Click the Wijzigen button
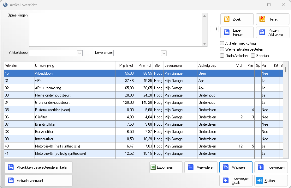291x188 pixels. tap(236, 167)
